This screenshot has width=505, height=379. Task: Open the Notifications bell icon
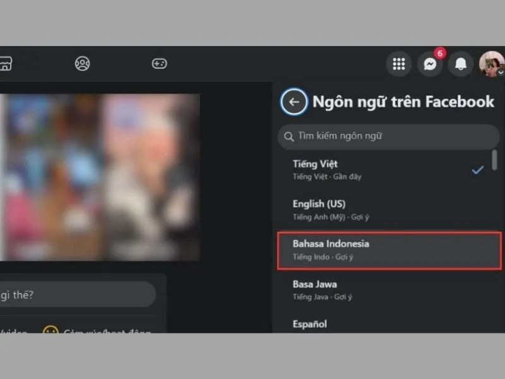[x=461, y=64]
